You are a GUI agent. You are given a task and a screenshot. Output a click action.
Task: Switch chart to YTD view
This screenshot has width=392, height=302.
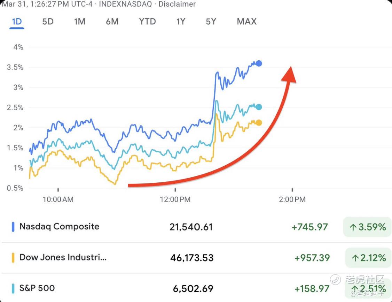[x=147, y=22]
